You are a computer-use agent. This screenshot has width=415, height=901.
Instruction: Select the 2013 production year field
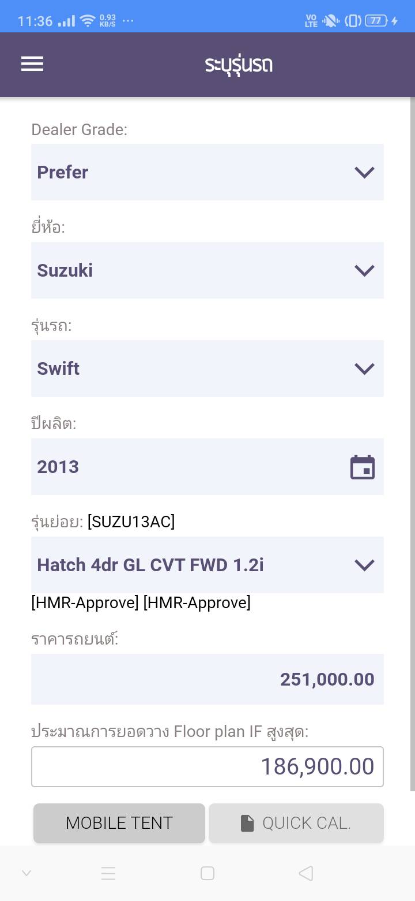[184, 467]
